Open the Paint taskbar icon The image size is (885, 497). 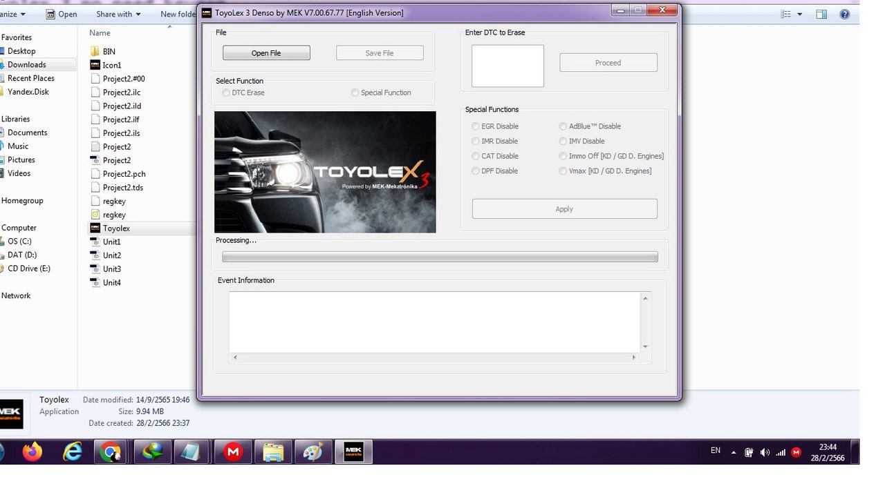(x=313, y=452)
